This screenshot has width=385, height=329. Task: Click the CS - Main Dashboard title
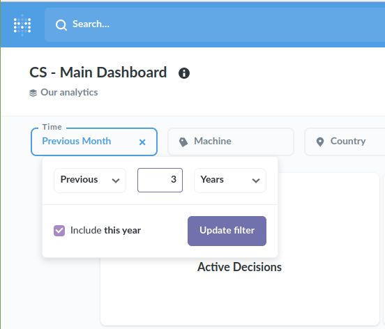click(x=98, y=72)
